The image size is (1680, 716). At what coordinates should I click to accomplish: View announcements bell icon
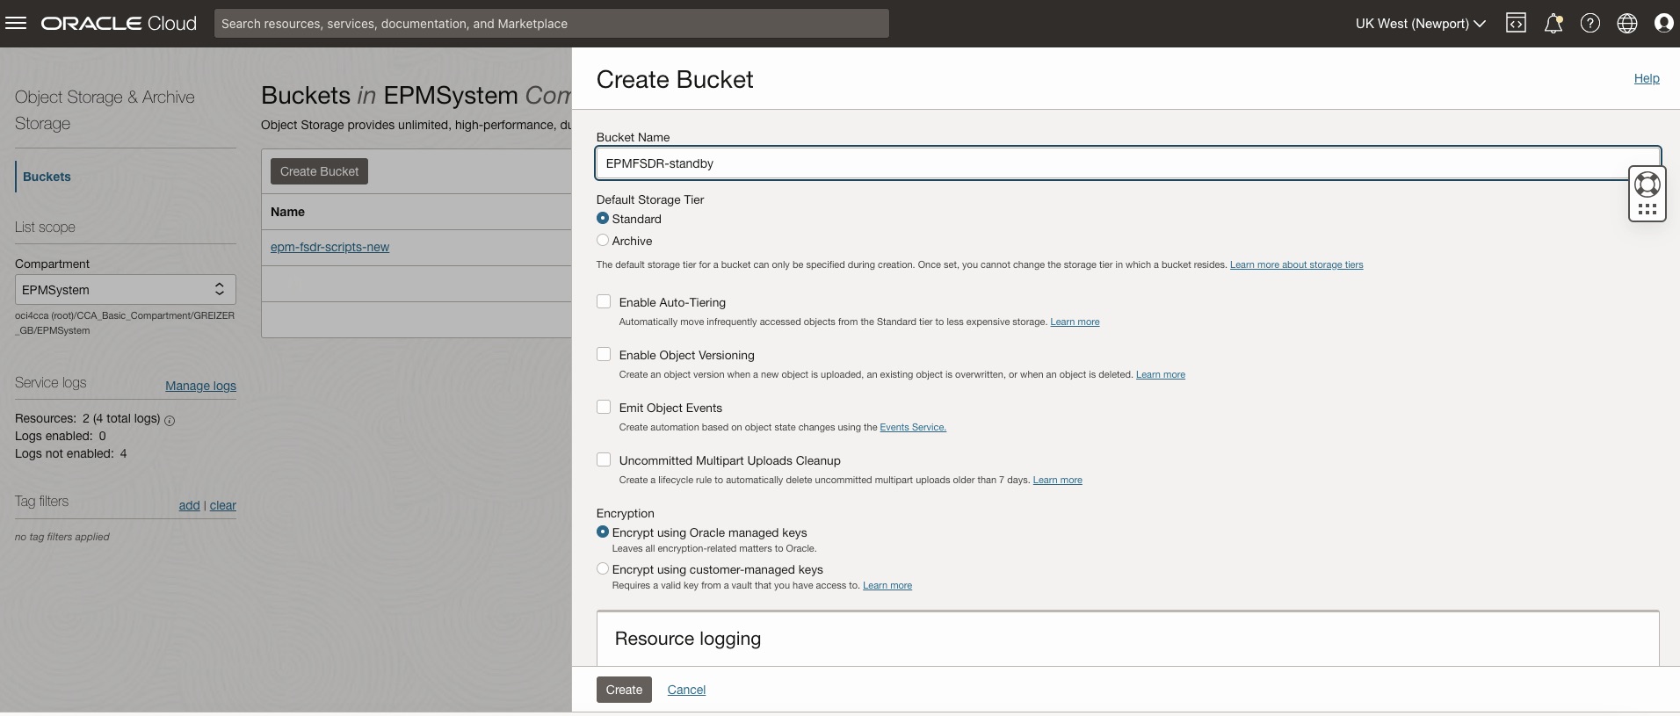[1553, 24]
